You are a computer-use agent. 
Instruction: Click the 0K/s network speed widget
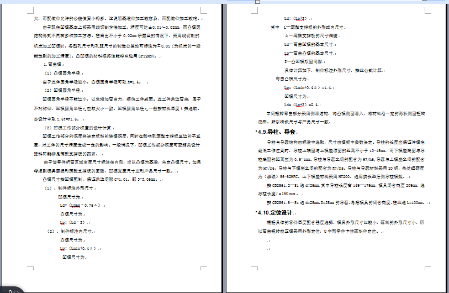12,290
